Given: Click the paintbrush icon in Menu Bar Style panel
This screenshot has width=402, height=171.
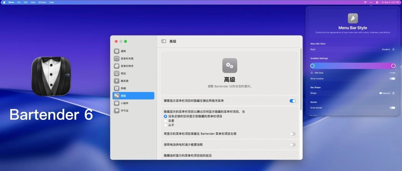Looking at the screenshot, I should [353, 18].
